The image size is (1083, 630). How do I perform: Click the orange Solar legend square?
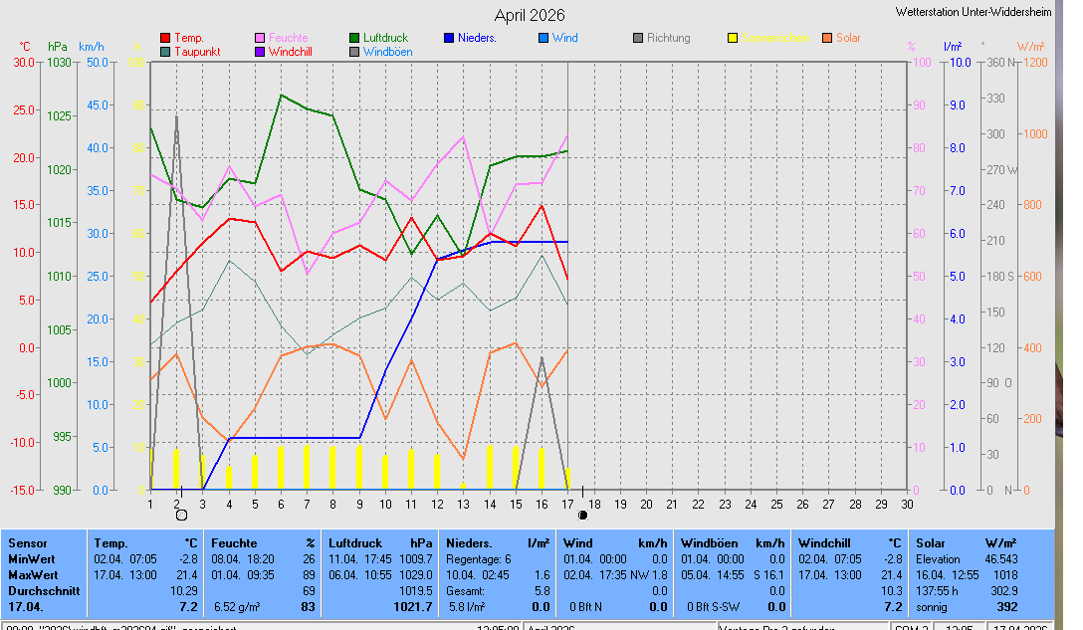point(827,38)
